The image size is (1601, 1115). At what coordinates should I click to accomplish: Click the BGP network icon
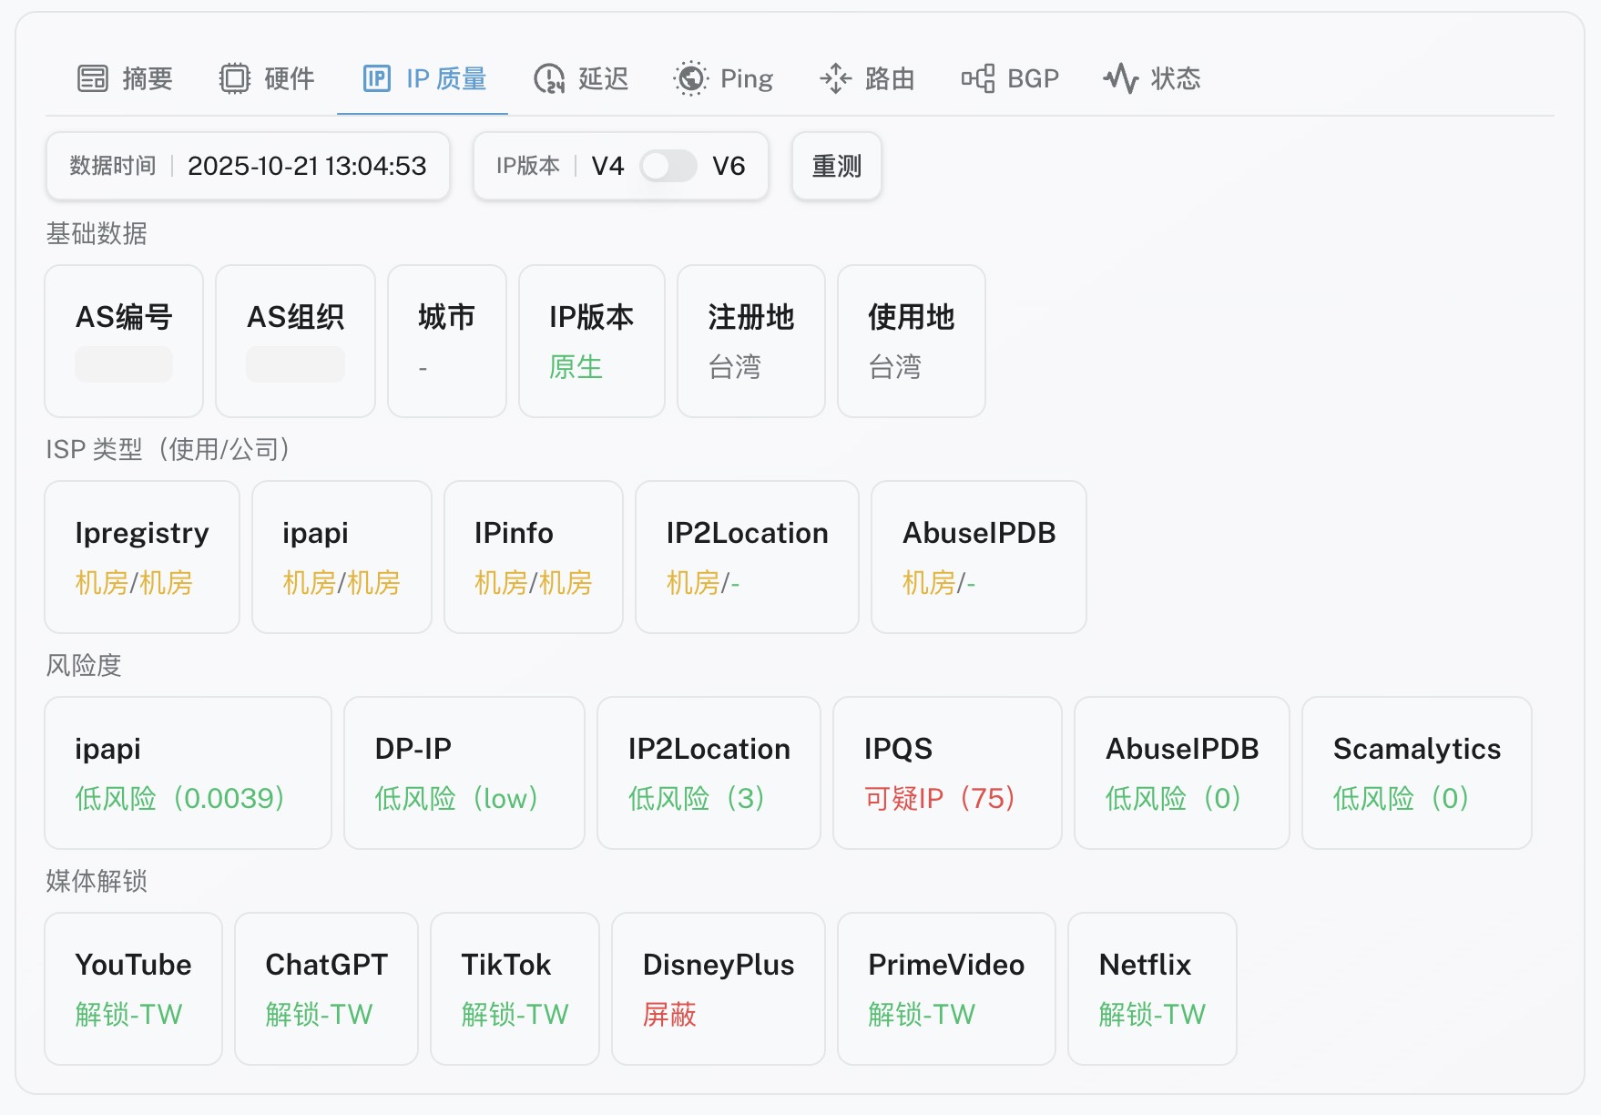pos(978,79)
